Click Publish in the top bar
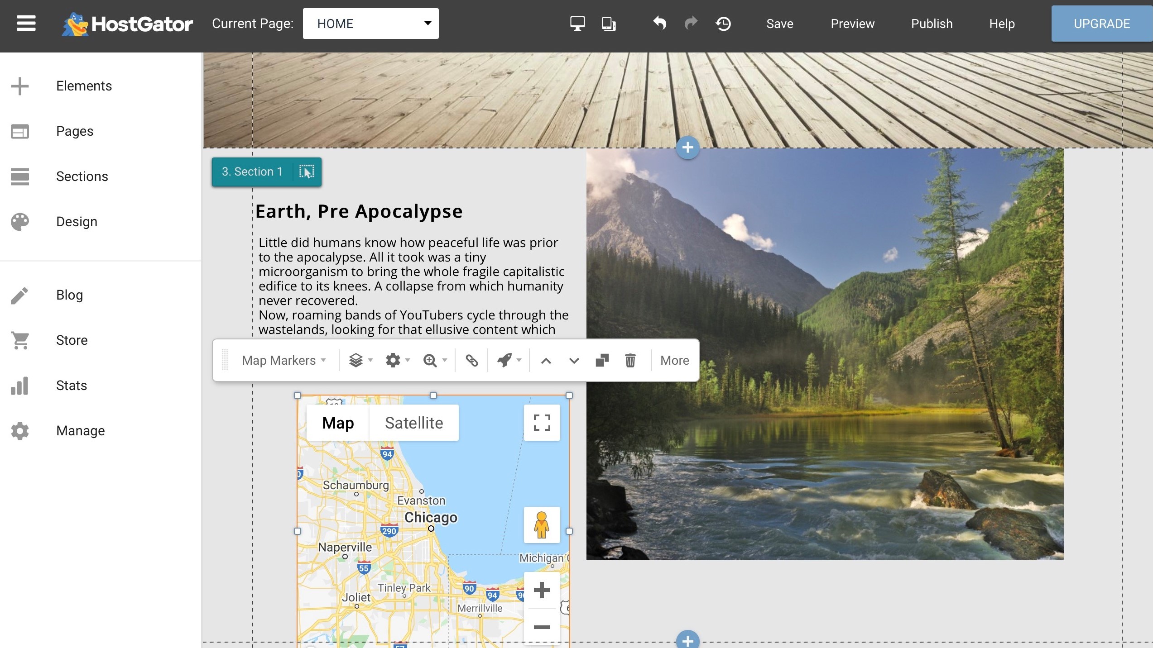The width and height of the screenshot is (1153, 648). click(932, 24)
